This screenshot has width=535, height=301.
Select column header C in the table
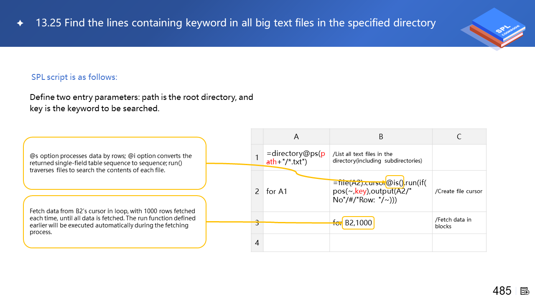pyautogui.click(x=459, y=137)
